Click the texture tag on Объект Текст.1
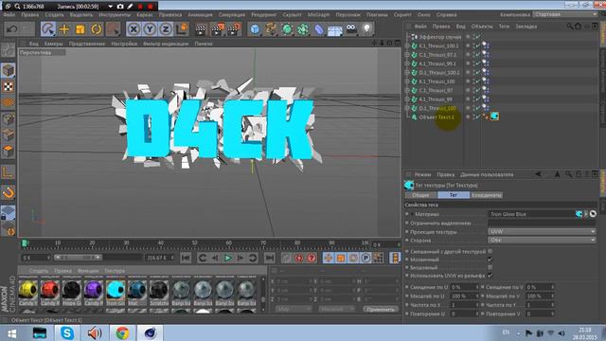Screen dimensions: 606x341 click(494, 117)
